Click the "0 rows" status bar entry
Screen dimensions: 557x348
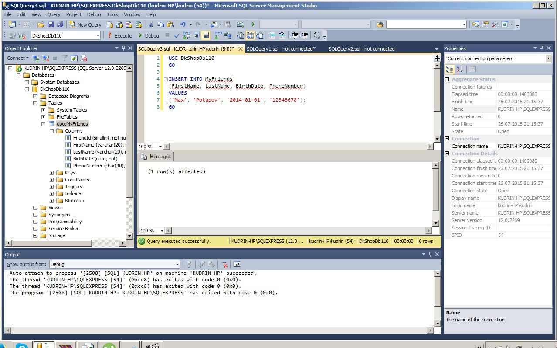pyautogui.click(x=426, y=241)
